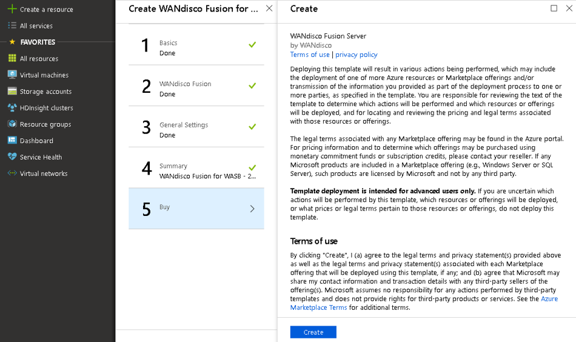The width and height of the screenshot is (576, 342).
Task: Expand the Buy step chevron
Action: click(252, 209)
